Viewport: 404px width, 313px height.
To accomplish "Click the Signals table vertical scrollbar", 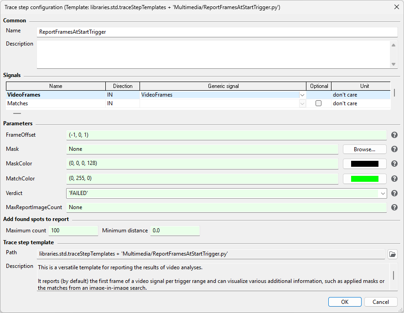I will (x=394, y=92).
